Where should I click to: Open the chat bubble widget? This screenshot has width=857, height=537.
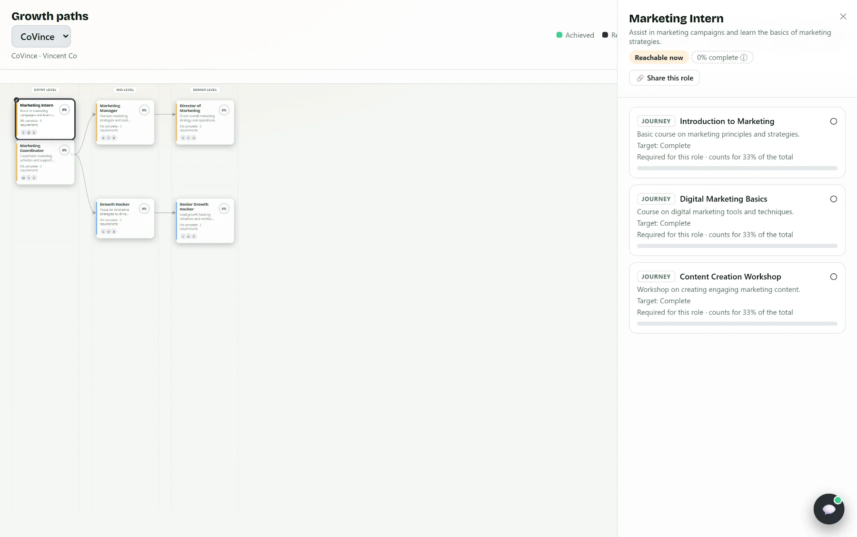(x=829, y=509)
